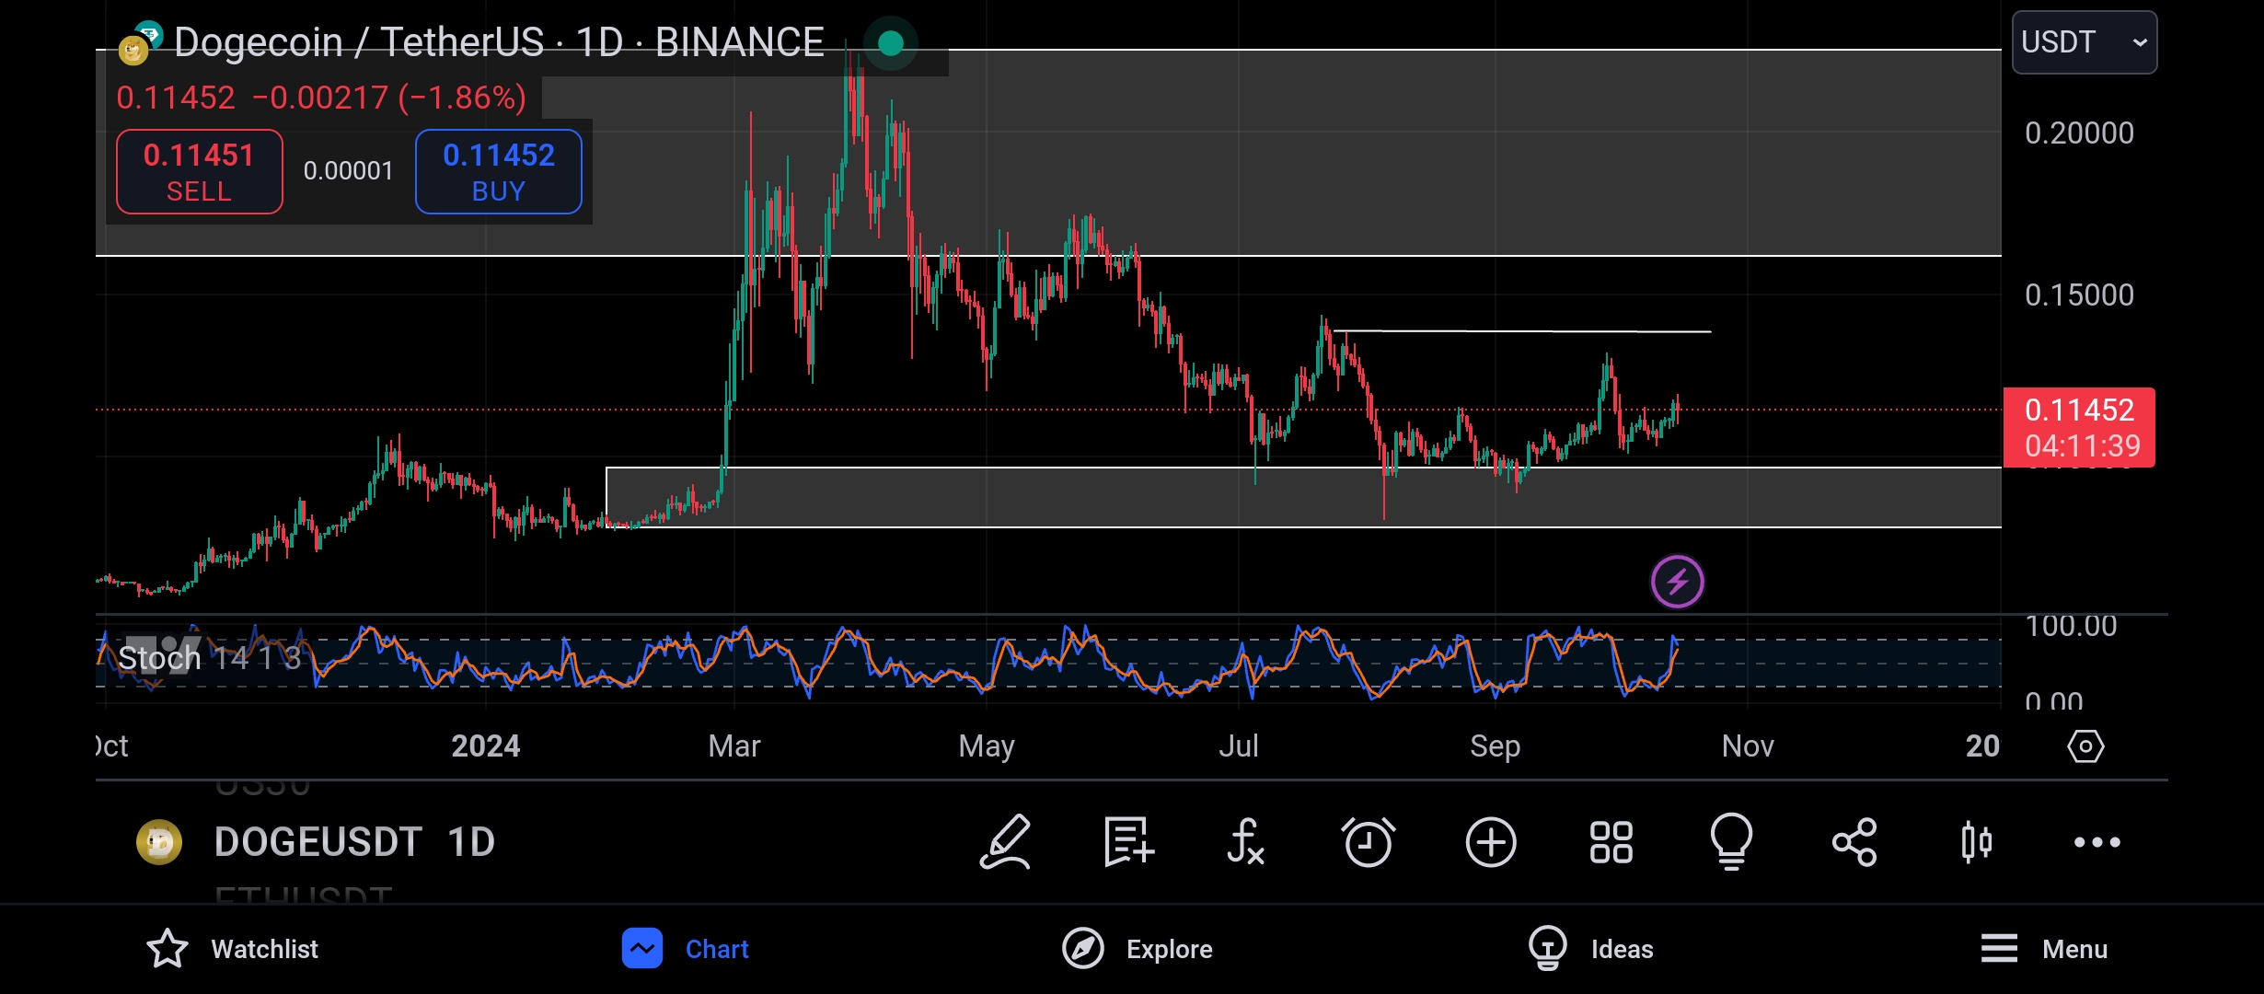The height and width of the screenshot is (994, 2264).
Task: Tap the Mar time axis label
Action: [x=734, y=745]
